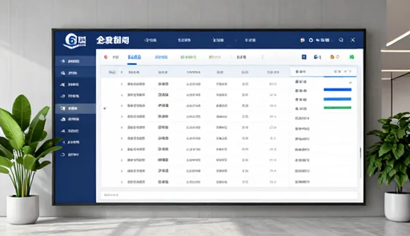The width and height of the screenshot is (410, 236).
Task: Open the last item in the sidebar menu
Action: point(70,155)
